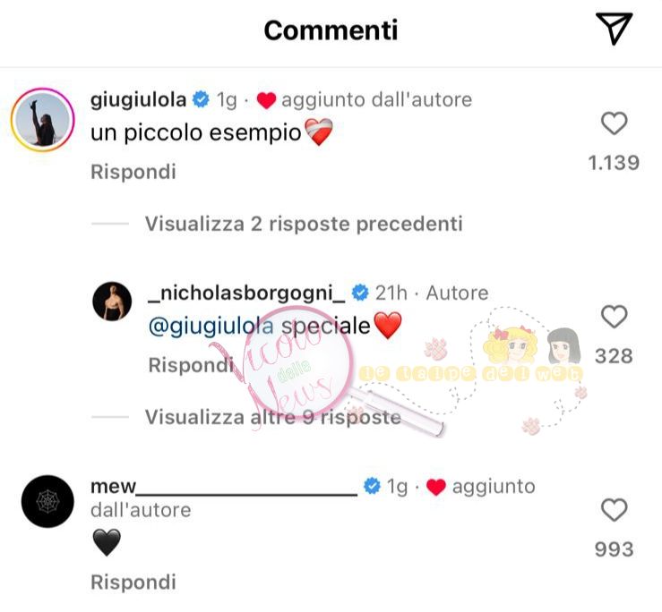
Task: View the 328 likes count
Action: click(614, 356)
